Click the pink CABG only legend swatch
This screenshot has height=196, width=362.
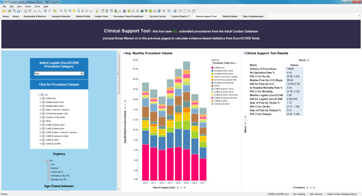[212, 67]
